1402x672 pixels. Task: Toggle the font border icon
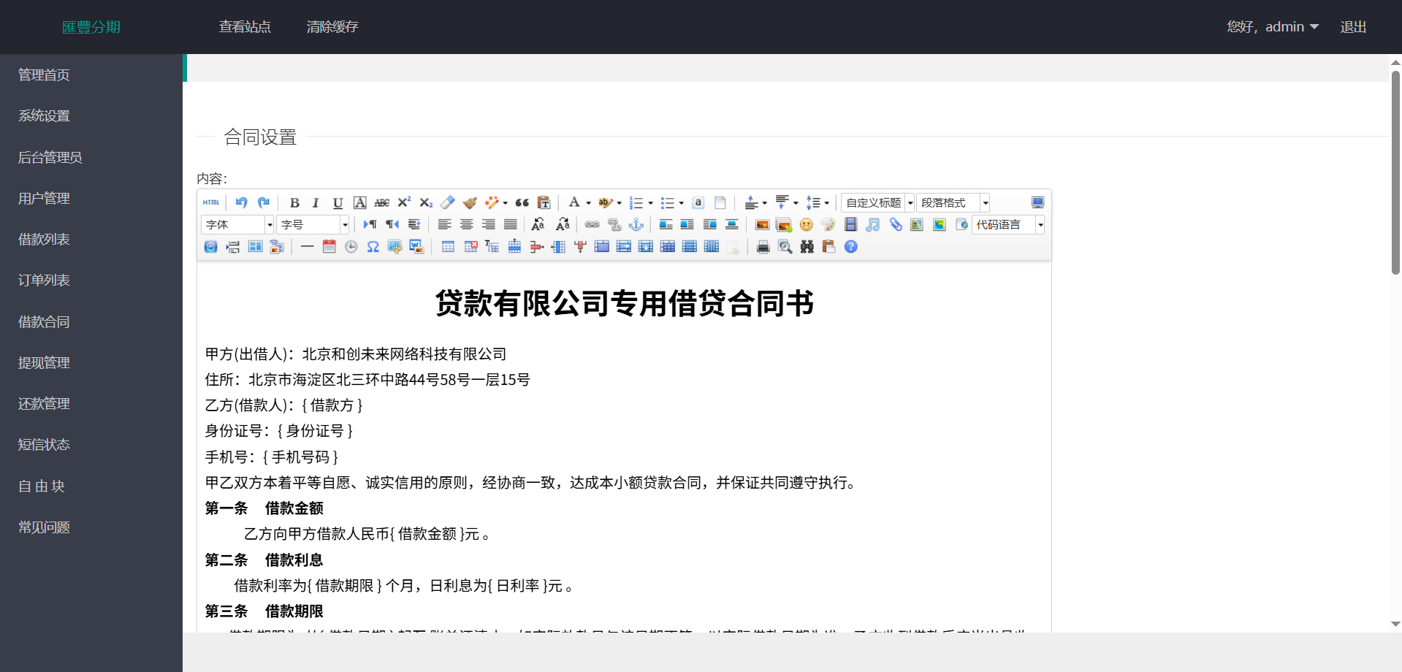click(359, 203)
